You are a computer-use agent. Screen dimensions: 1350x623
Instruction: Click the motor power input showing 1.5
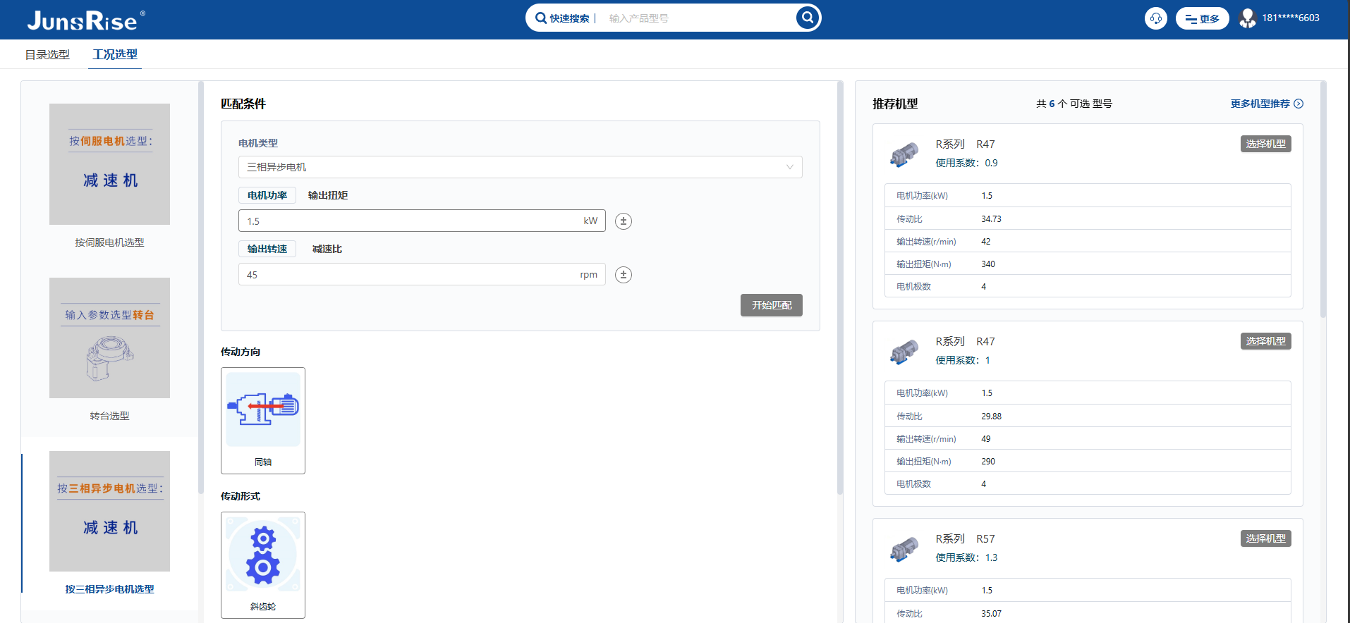[x=422, y=221]
